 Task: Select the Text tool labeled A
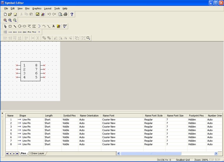tap(53, 26)
